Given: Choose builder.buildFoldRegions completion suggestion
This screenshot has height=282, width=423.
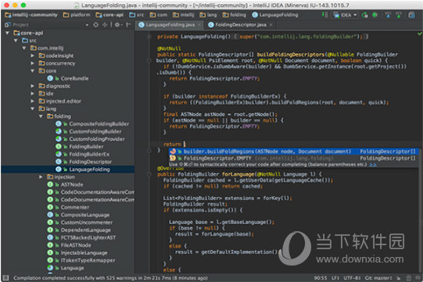Looking at the screenshot, I should pyautogui.click(x=293, y=152).
